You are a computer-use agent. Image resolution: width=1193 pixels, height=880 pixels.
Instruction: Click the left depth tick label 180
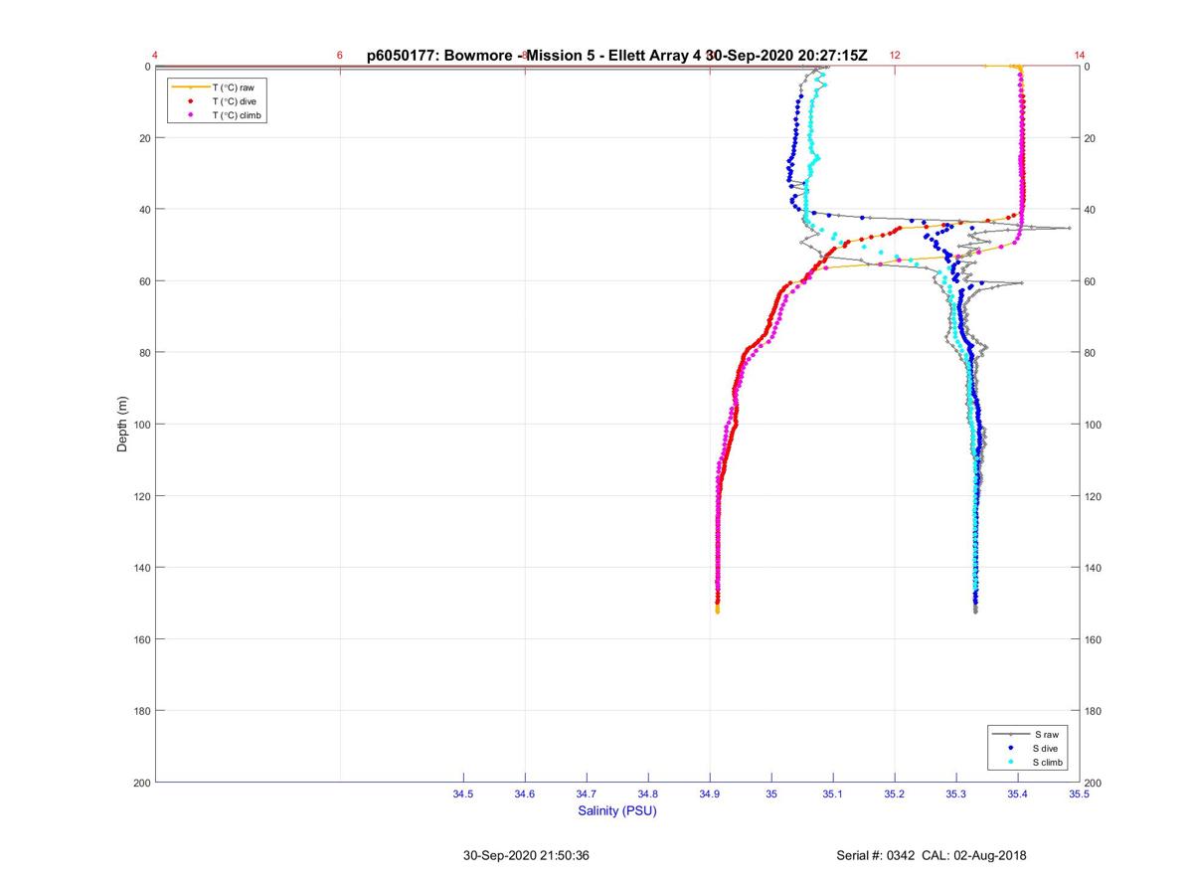click(x=141, y=711)
